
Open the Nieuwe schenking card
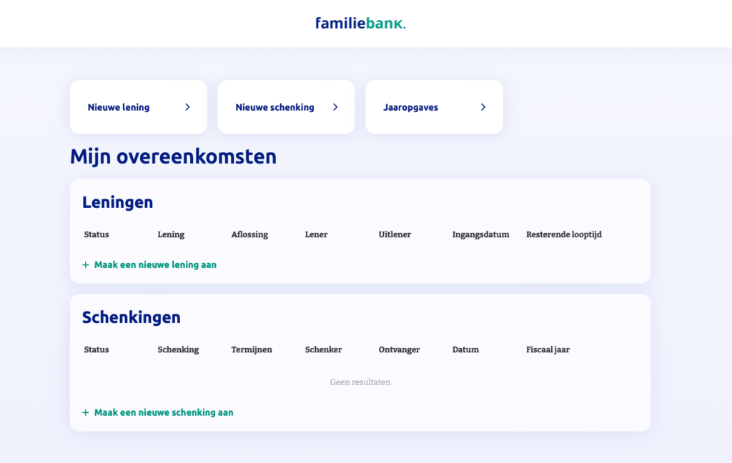(286, 107)
